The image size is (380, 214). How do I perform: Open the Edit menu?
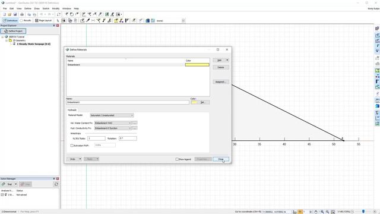(12, 8)
